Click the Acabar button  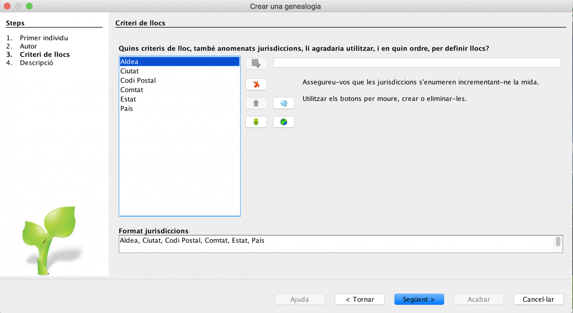pyautogui.click(x=479, y=299)
